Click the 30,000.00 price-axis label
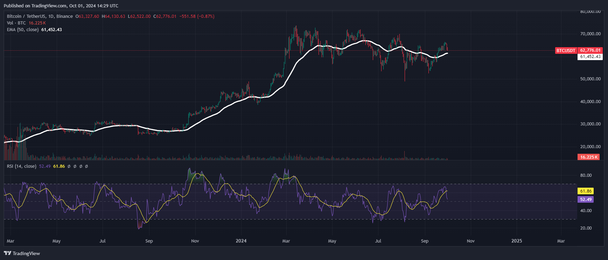 pyautogui.click(x=590, y=124)
